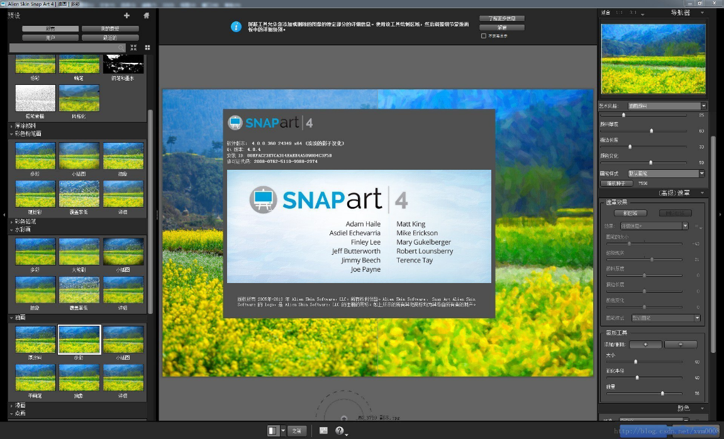Viewport: 724px width, 439px height.
Task: Select the 最近的 presets filter tab
Action: [110, 38]
